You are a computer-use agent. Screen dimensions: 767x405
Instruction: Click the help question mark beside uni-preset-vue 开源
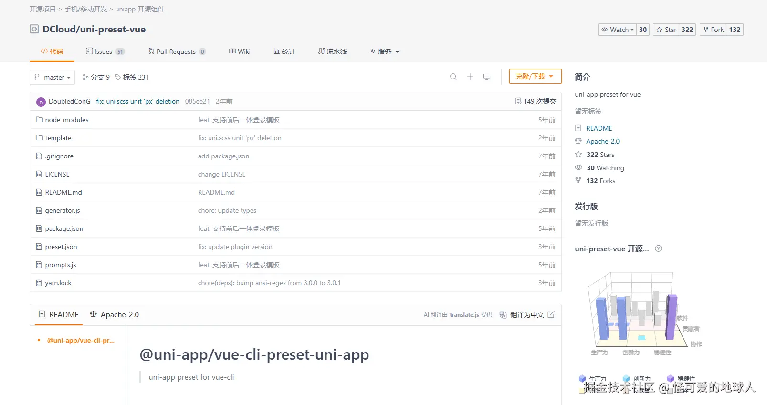[659, 249]
